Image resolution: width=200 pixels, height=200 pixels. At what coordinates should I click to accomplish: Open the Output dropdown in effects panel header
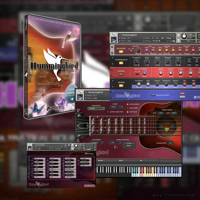pyautogui.click(x=130, y=38)
